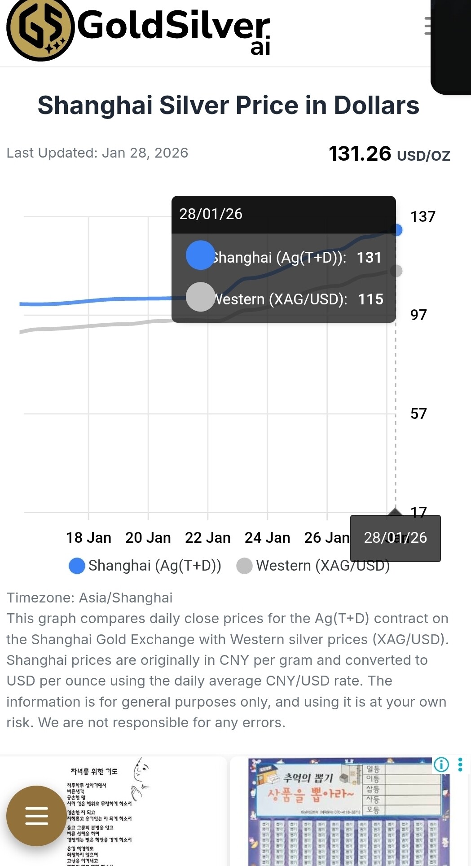Click the 131.26 USD/OZ price value
The image size is (471, 866).
pos(389,154)
